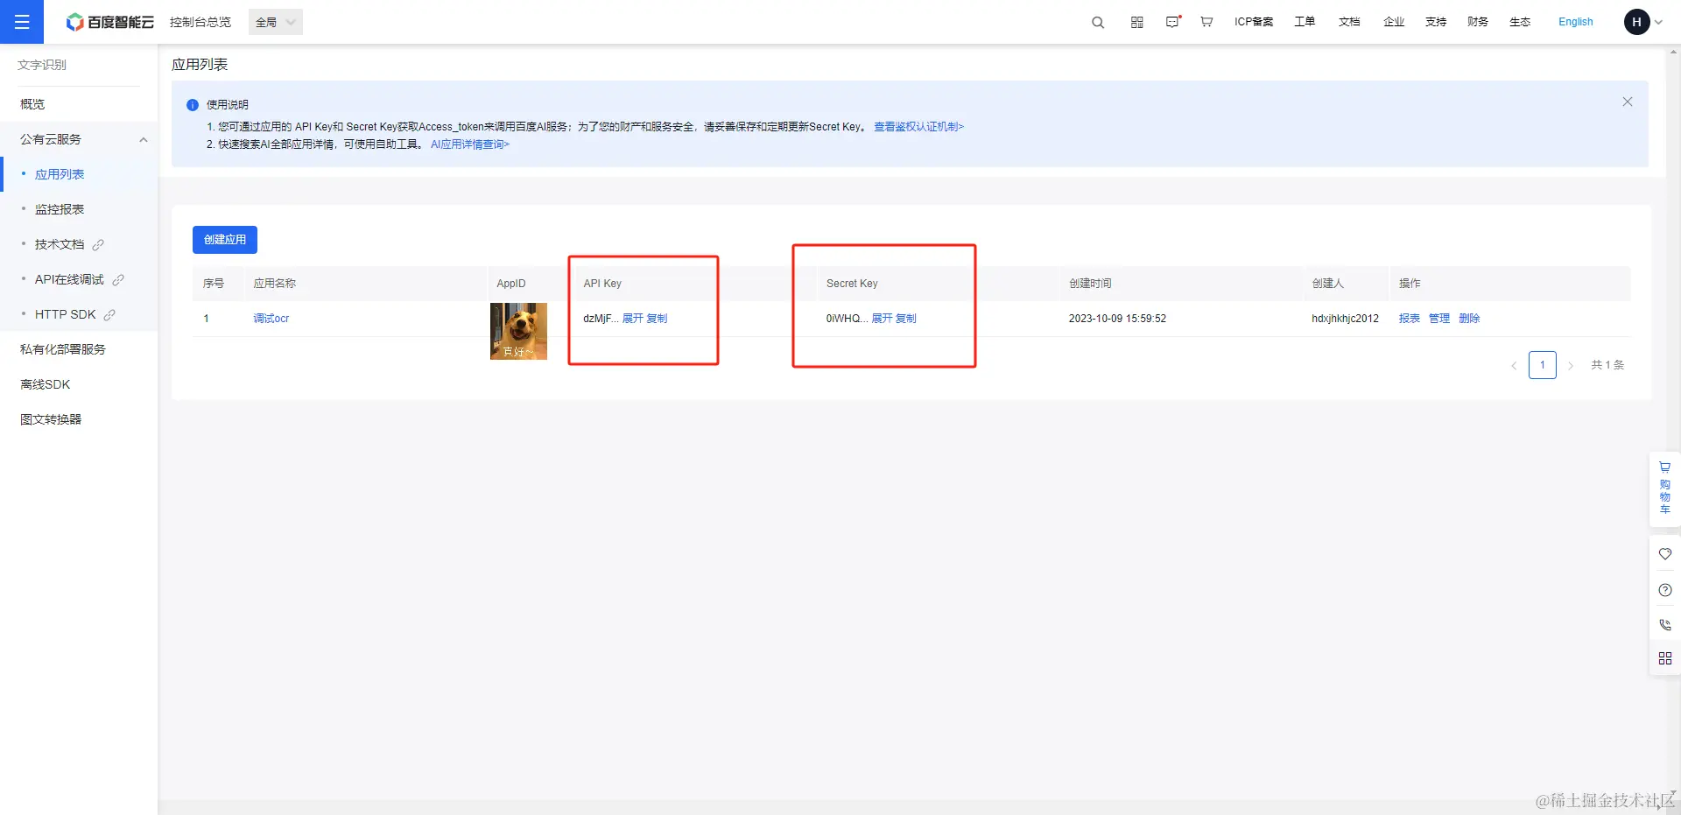Viewport: 1681px width, 815px height.
Task: Copy the API Key with 复制
Action: tap(657, 319)
